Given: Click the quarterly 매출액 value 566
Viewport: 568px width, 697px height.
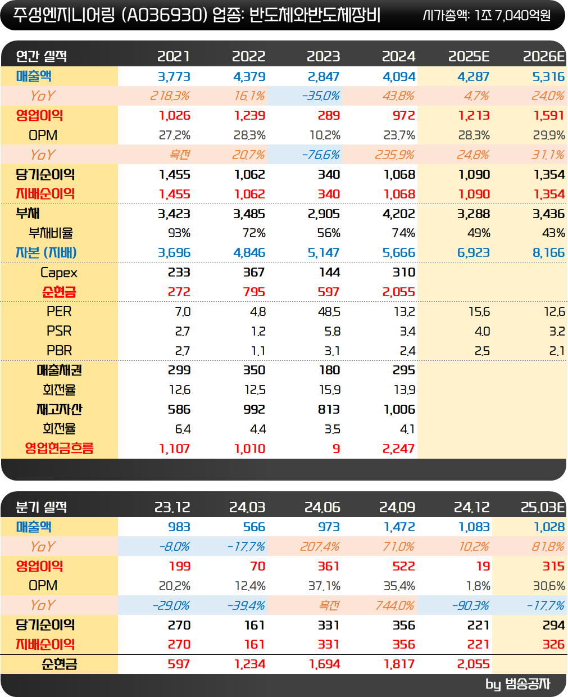Looking at the screenshot, I should 254,527.
